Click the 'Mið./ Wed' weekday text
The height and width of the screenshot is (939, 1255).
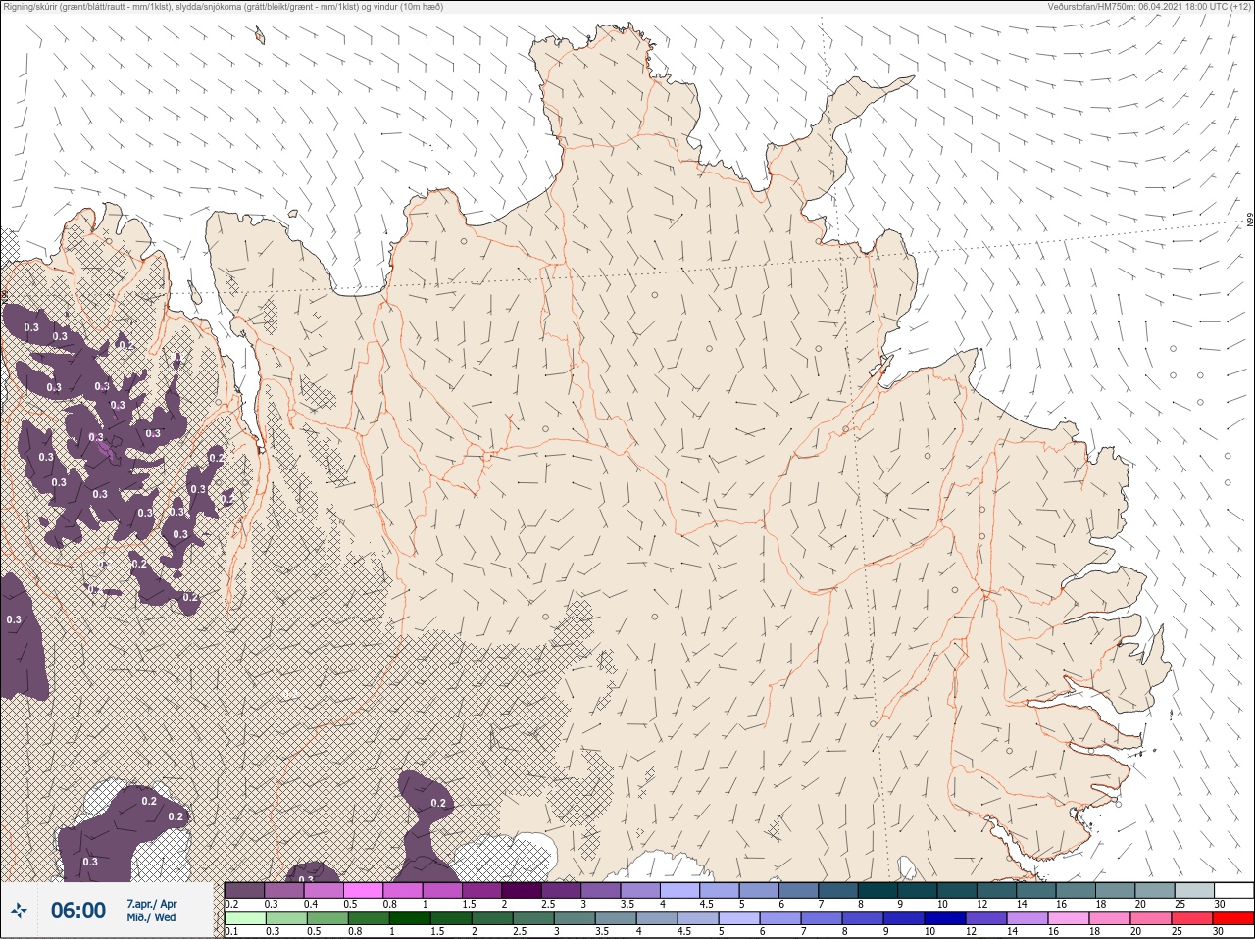coord(152,918)
